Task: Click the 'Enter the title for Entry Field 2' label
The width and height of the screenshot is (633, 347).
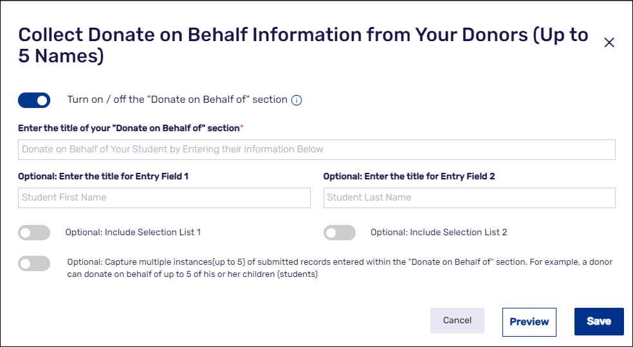Action: pos(408,176)
